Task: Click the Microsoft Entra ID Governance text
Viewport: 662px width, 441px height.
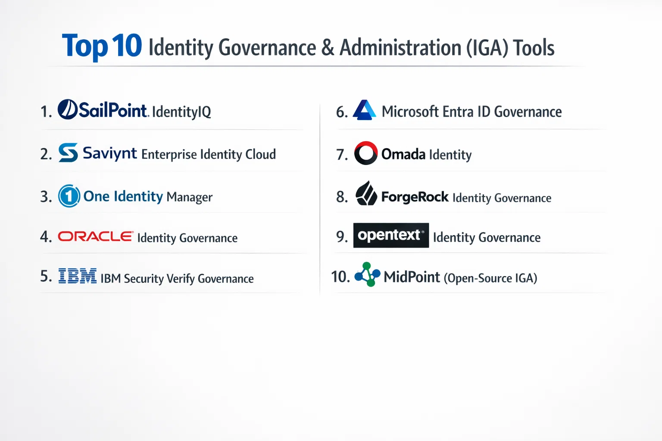Action: coord(472,112)
